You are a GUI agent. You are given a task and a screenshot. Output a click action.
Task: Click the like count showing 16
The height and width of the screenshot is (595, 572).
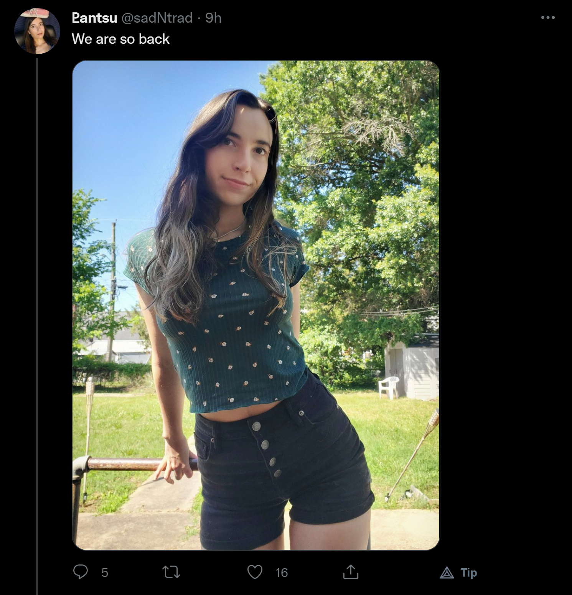click(282, 573)
